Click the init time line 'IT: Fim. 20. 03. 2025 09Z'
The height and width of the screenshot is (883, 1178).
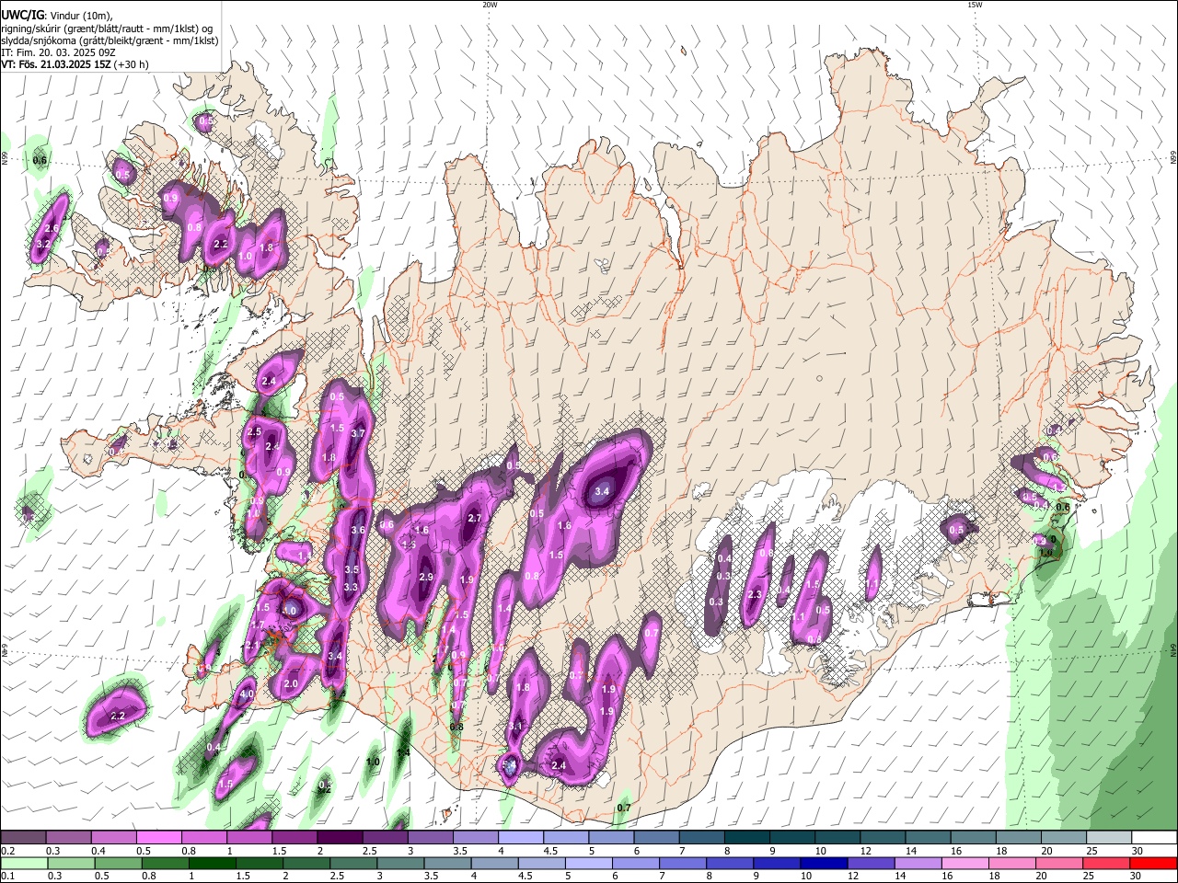[59, 53]
